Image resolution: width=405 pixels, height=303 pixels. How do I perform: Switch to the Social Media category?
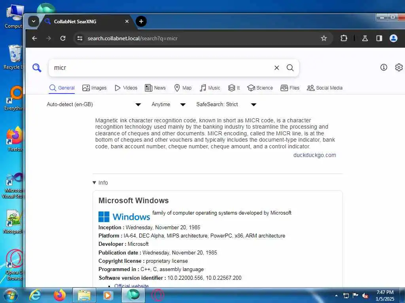325,88
